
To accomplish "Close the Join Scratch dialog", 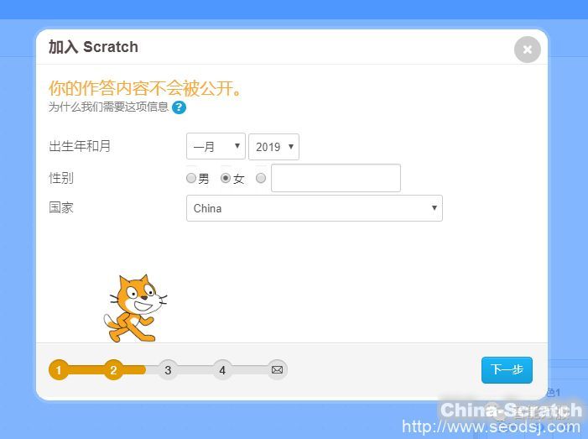I will [x=528, y=50].
